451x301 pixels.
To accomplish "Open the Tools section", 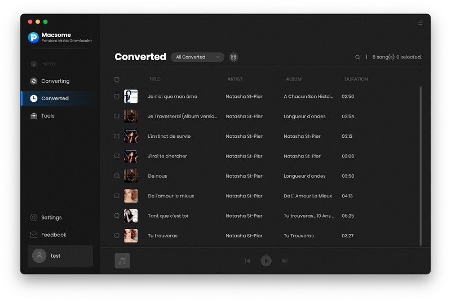I will coord(42,116).
